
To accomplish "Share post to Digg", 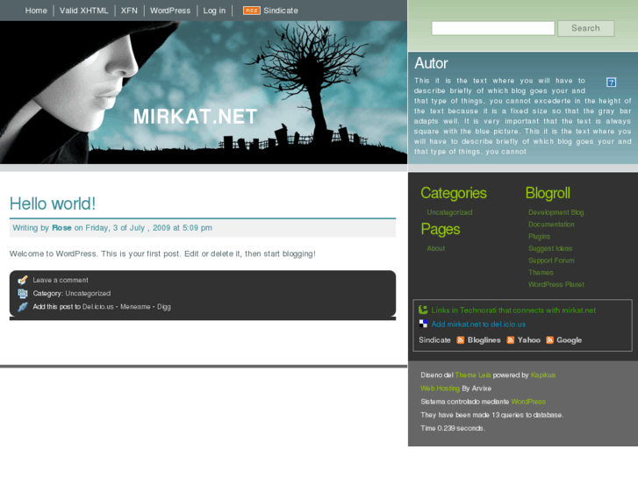I will [164, 307].
